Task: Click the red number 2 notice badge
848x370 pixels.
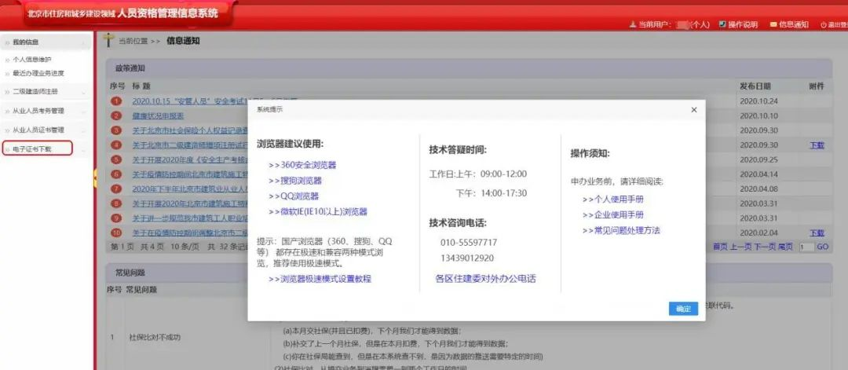Action: (116, 115)
